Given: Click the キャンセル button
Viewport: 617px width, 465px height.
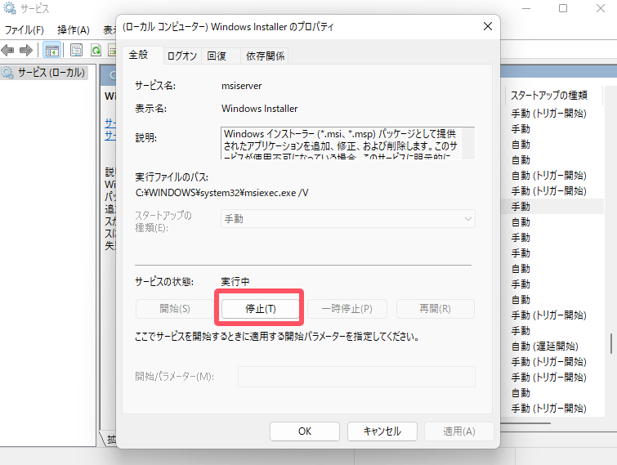Looking at the screenshot, I should 382,431.
